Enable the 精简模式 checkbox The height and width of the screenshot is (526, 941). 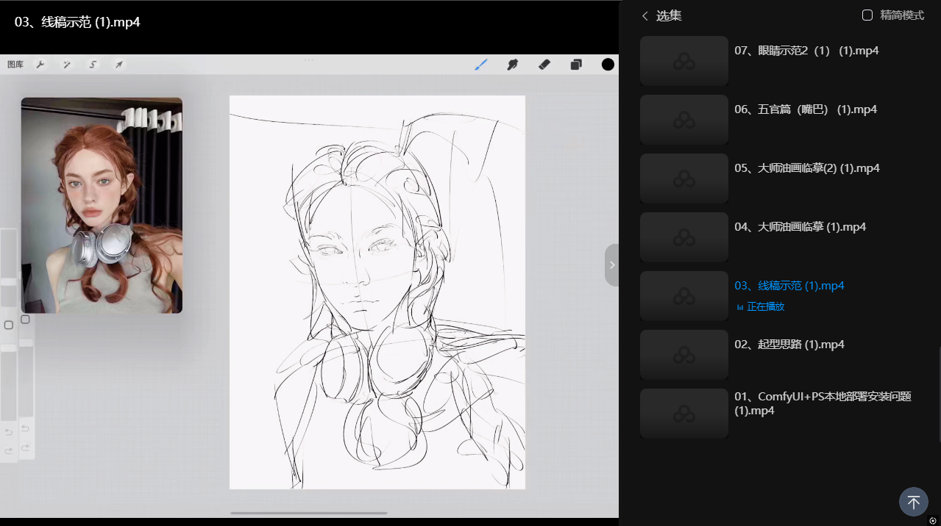867,15
